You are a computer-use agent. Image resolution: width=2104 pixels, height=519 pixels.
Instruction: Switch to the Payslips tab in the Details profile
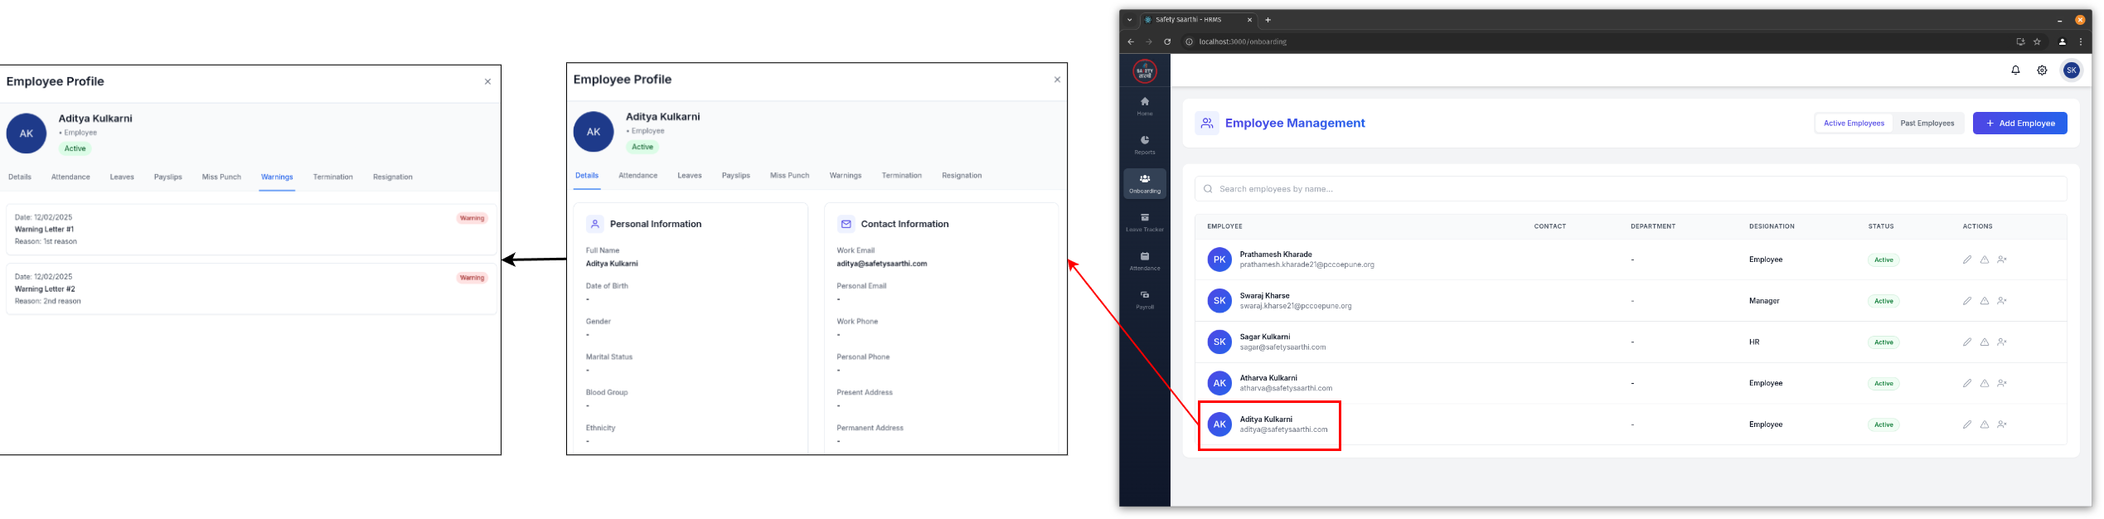pyautogui.click(x=735, y=176)
